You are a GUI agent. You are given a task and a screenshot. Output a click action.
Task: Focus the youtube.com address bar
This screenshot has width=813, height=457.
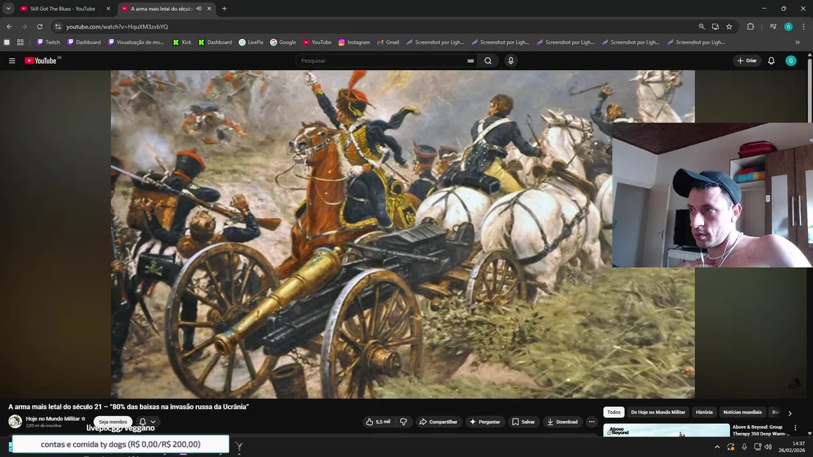(x=375, y=27)
